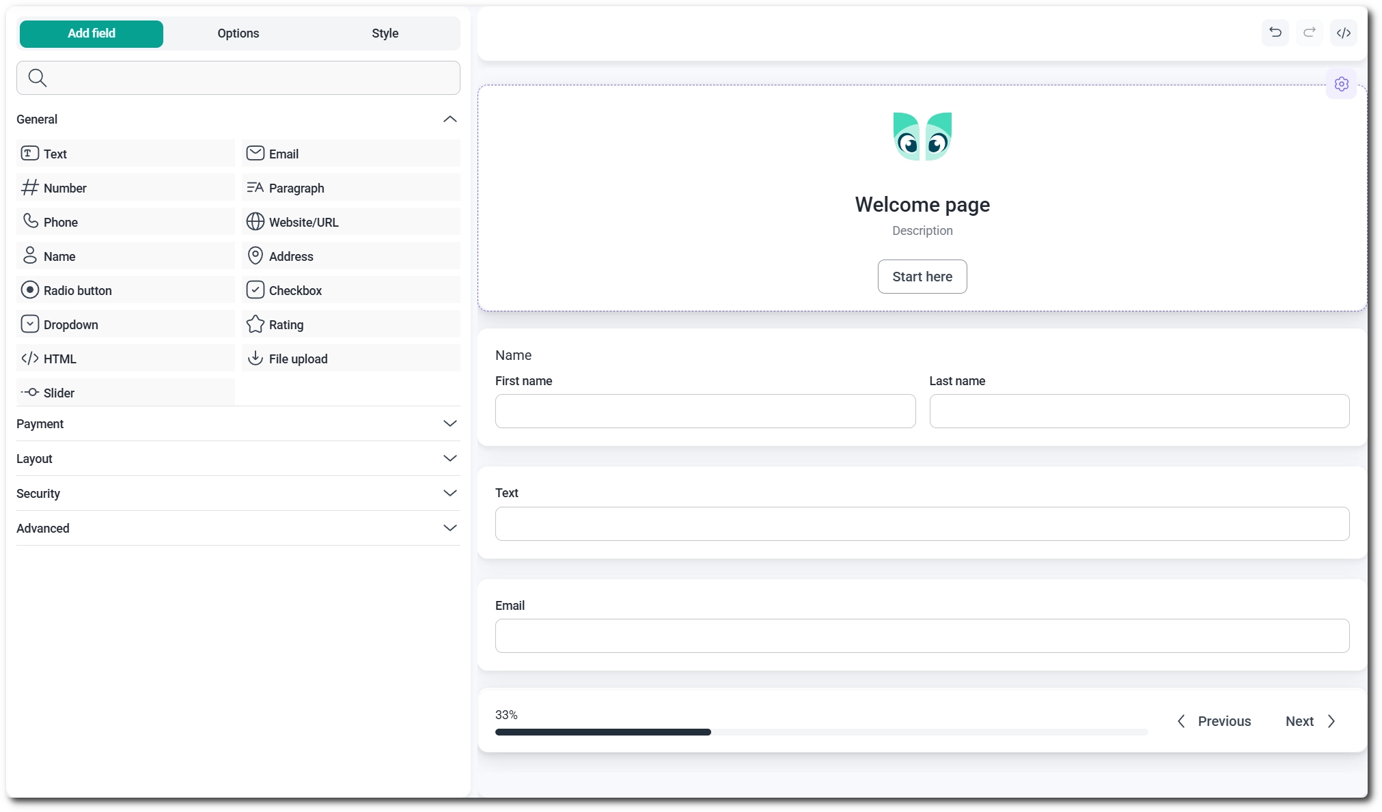Screen dimensions: 1382x812
Task: Focus the First name input
Action: pos(705,411)
